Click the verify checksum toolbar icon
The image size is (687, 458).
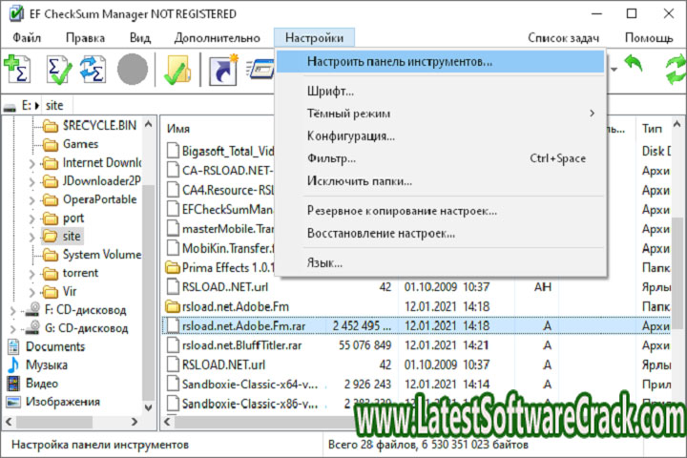point(59,69)
